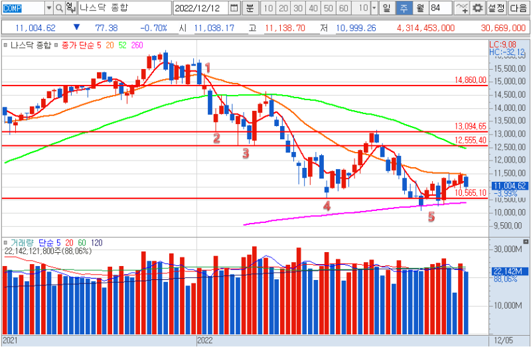The width and height of the screenshot is (531, 347).
Task: Click the 12/05 date label on time axis
Action: tap(503, 340)
